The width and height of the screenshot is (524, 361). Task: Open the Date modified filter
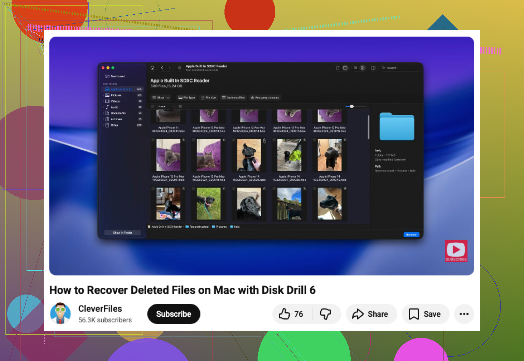[233, 97]
